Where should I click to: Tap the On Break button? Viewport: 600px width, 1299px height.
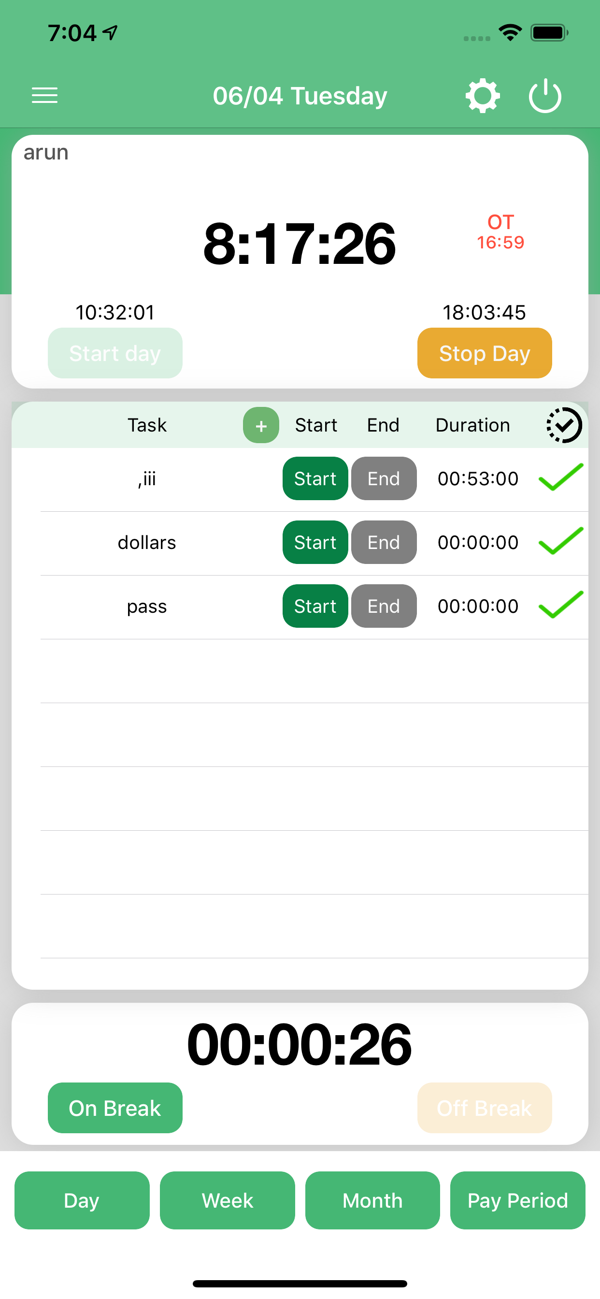click(x=115, y=1108)
